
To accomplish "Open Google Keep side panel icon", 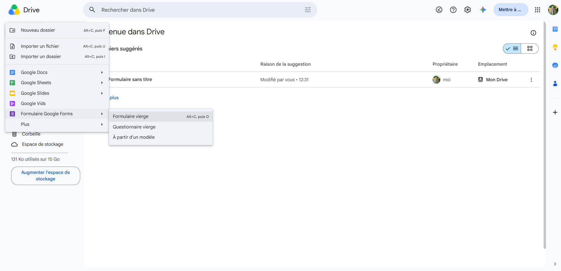I will (x=555, y=47).
